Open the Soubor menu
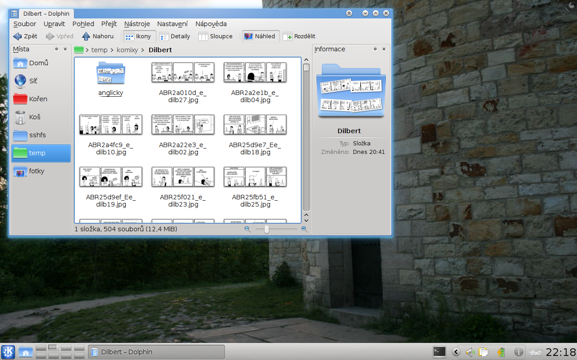The height and width of the screenshot is (360, 577). click(25, 24)
